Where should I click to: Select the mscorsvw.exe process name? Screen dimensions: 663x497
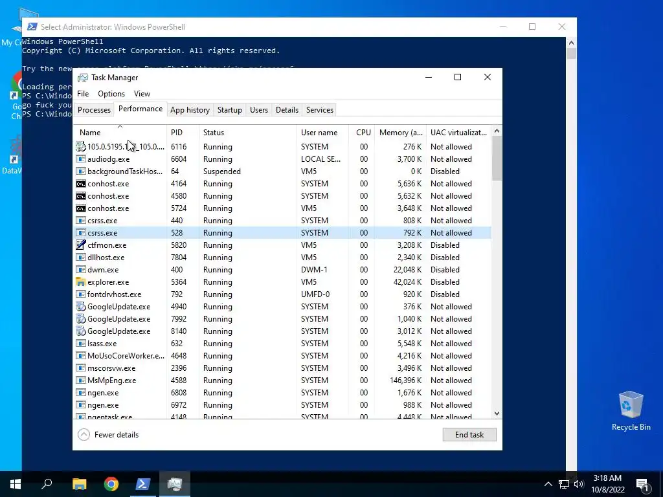[111, 368]
